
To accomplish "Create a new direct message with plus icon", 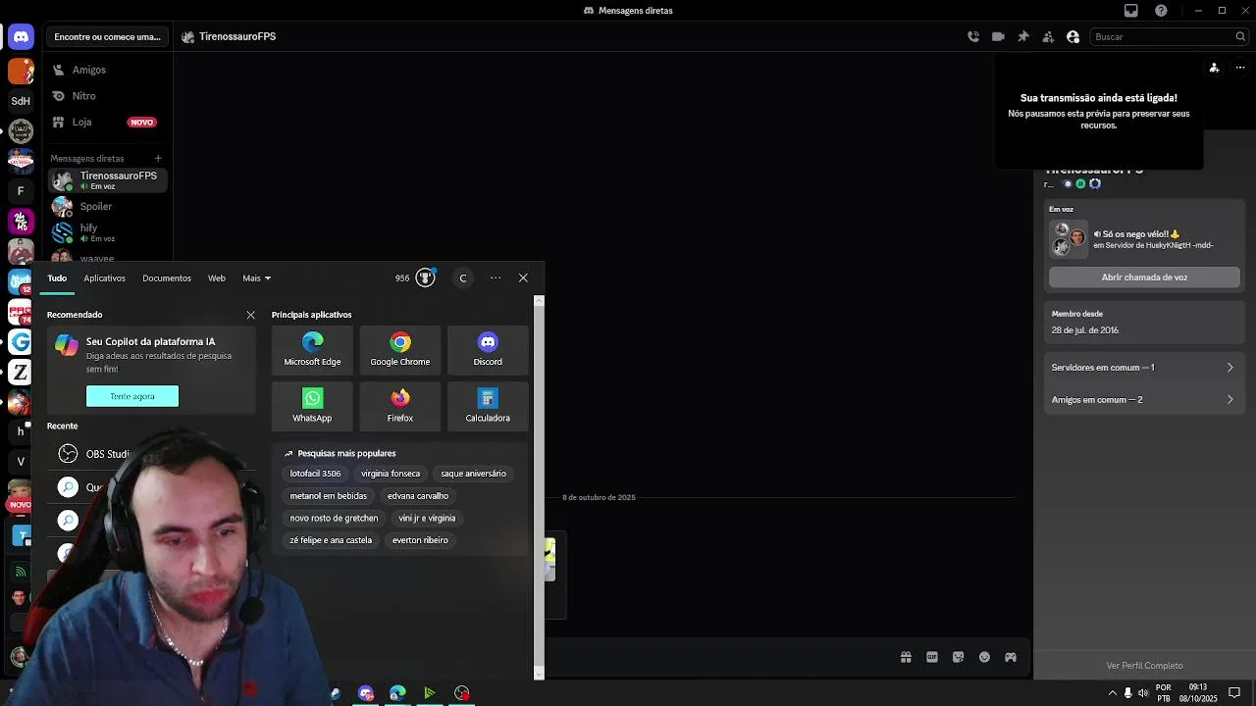I will pyautogui.click(x=158, y=158).
